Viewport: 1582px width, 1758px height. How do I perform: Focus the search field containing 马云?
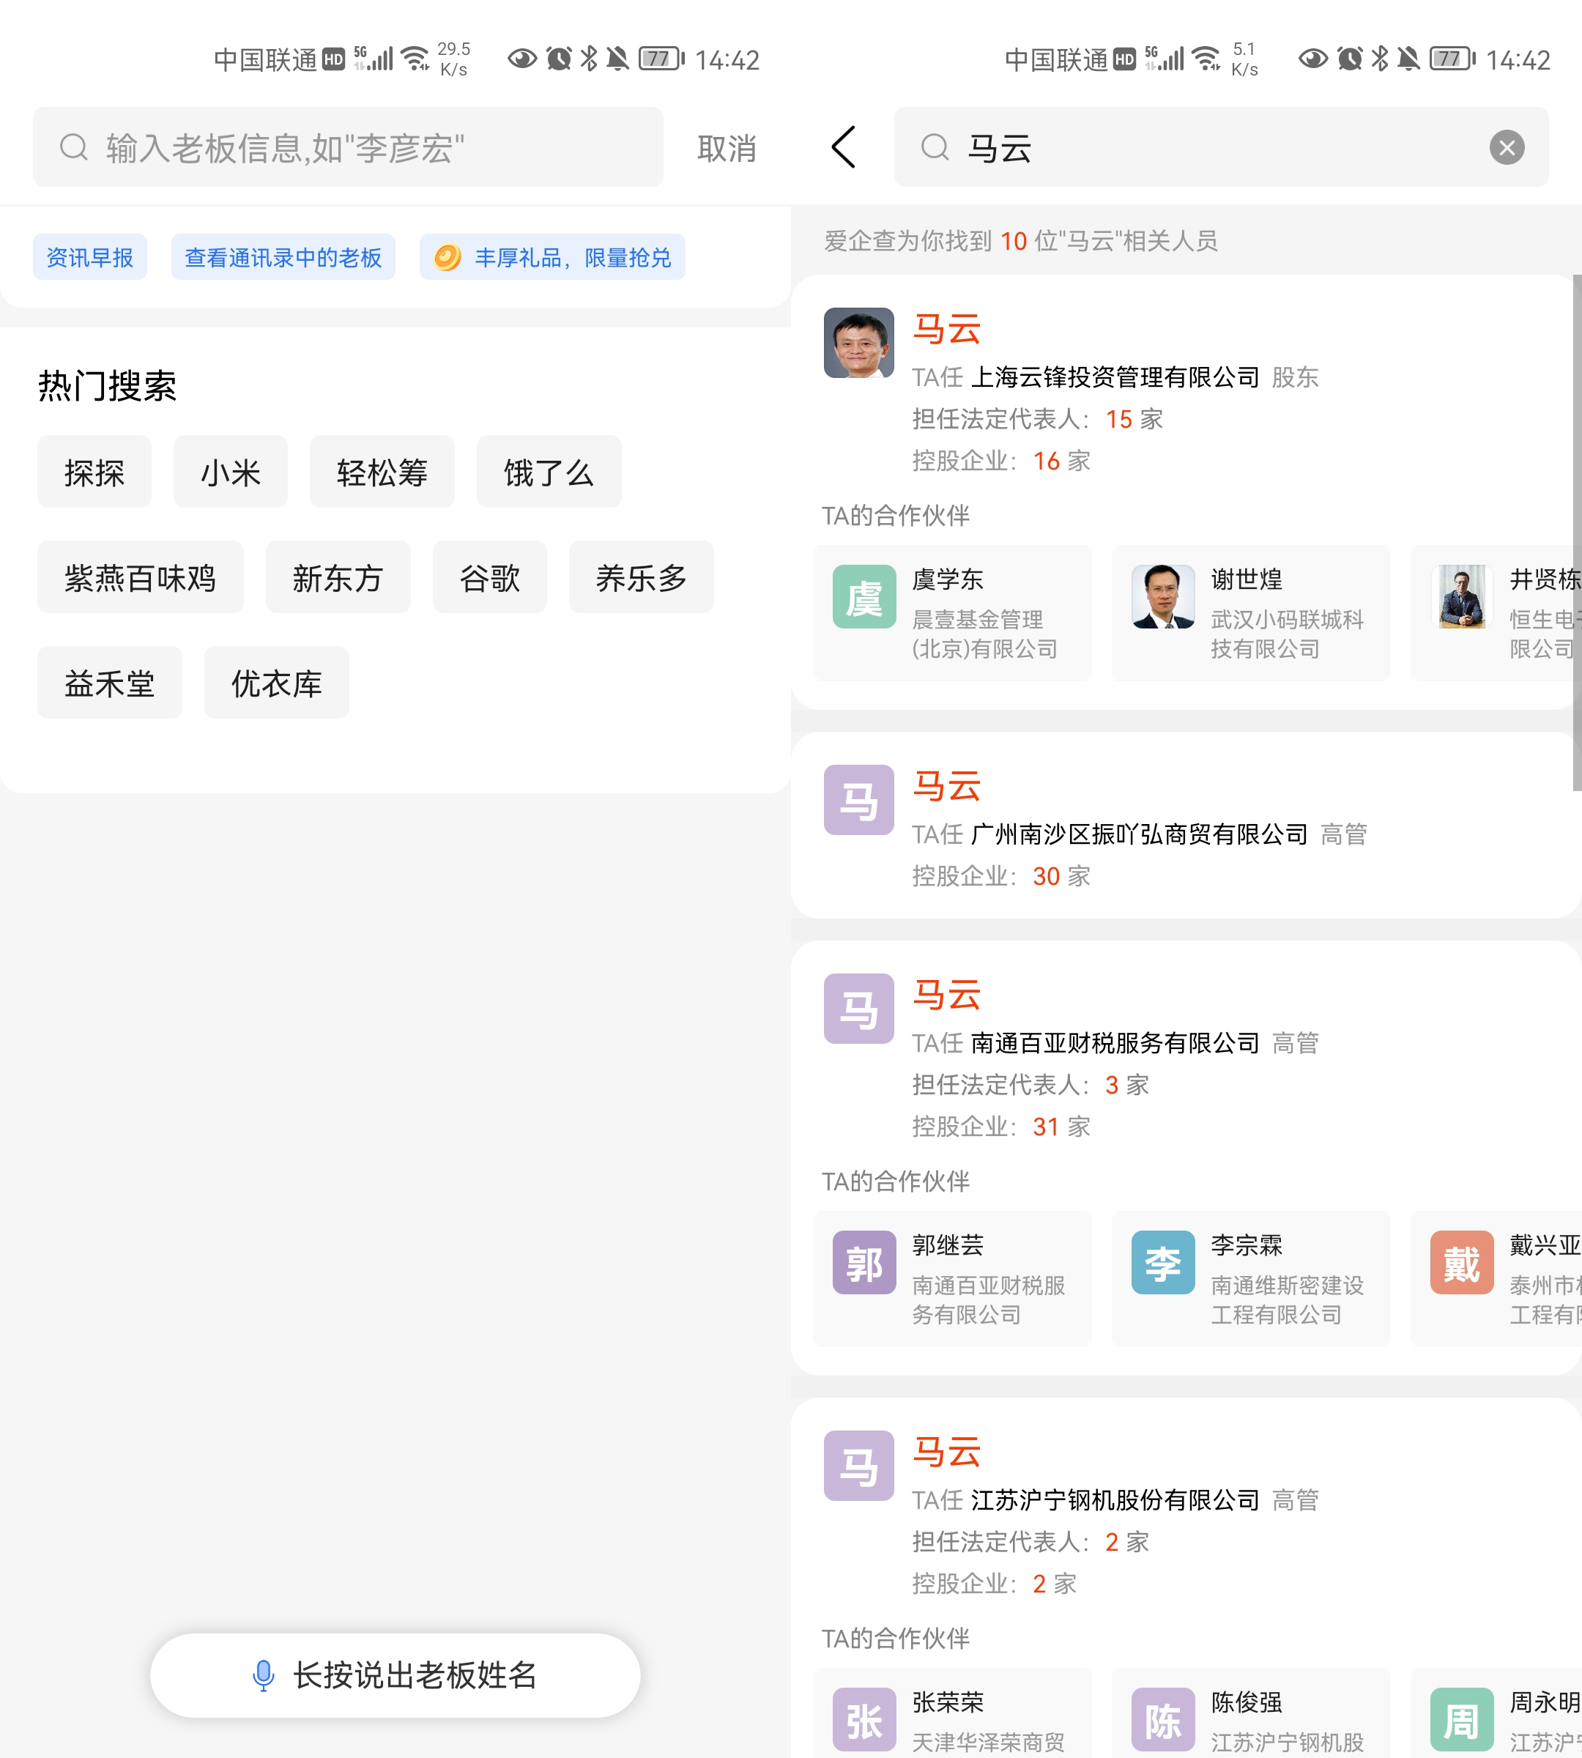pyautogui.click(x=1220, y=148)
